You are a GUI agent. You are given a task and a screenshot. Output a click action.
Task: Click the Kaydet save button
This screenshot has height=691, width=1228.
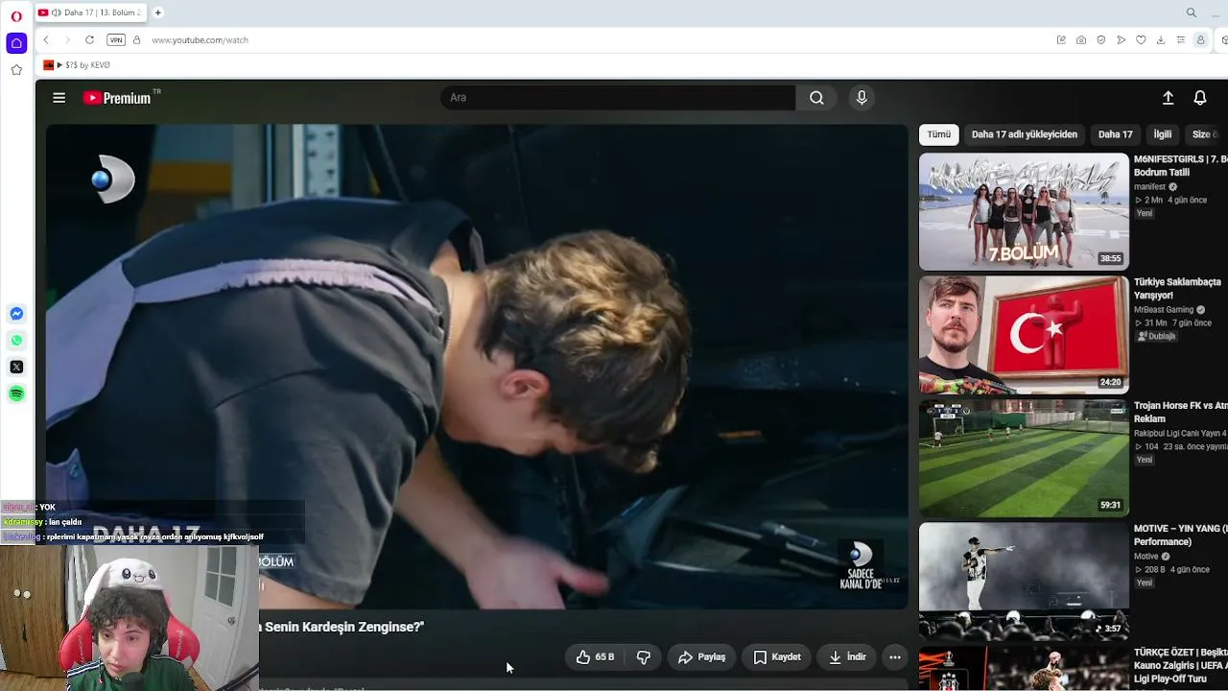(x=776, y=657)
